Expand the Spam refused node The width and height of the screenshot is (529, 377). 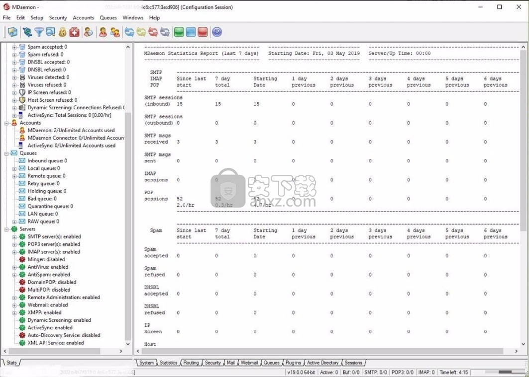click(x=14, y=55)
